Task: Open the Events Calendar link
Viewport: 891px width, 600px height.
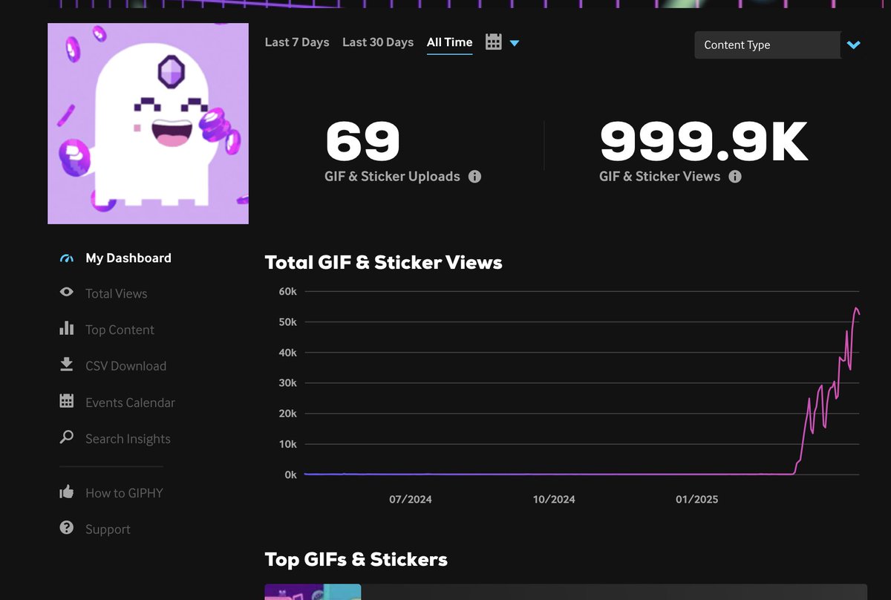Action: pos(130,402)
